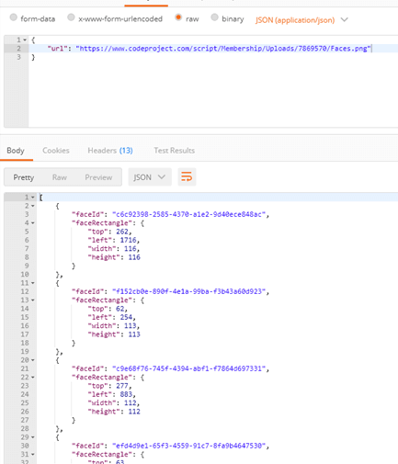Collapse object fold at line 11
The image size is (398, 464).
click(32, 283)
